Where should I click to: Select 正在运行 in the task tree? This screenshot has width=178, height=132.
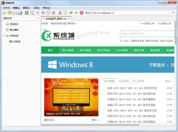click(x=14, y=24)
